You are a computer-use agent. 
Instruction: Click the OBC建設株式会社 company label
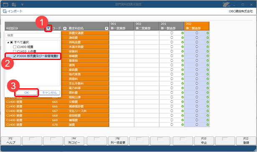click(241, 11)
